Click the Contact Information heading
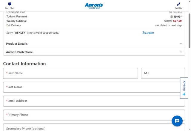 coord(24,63)
